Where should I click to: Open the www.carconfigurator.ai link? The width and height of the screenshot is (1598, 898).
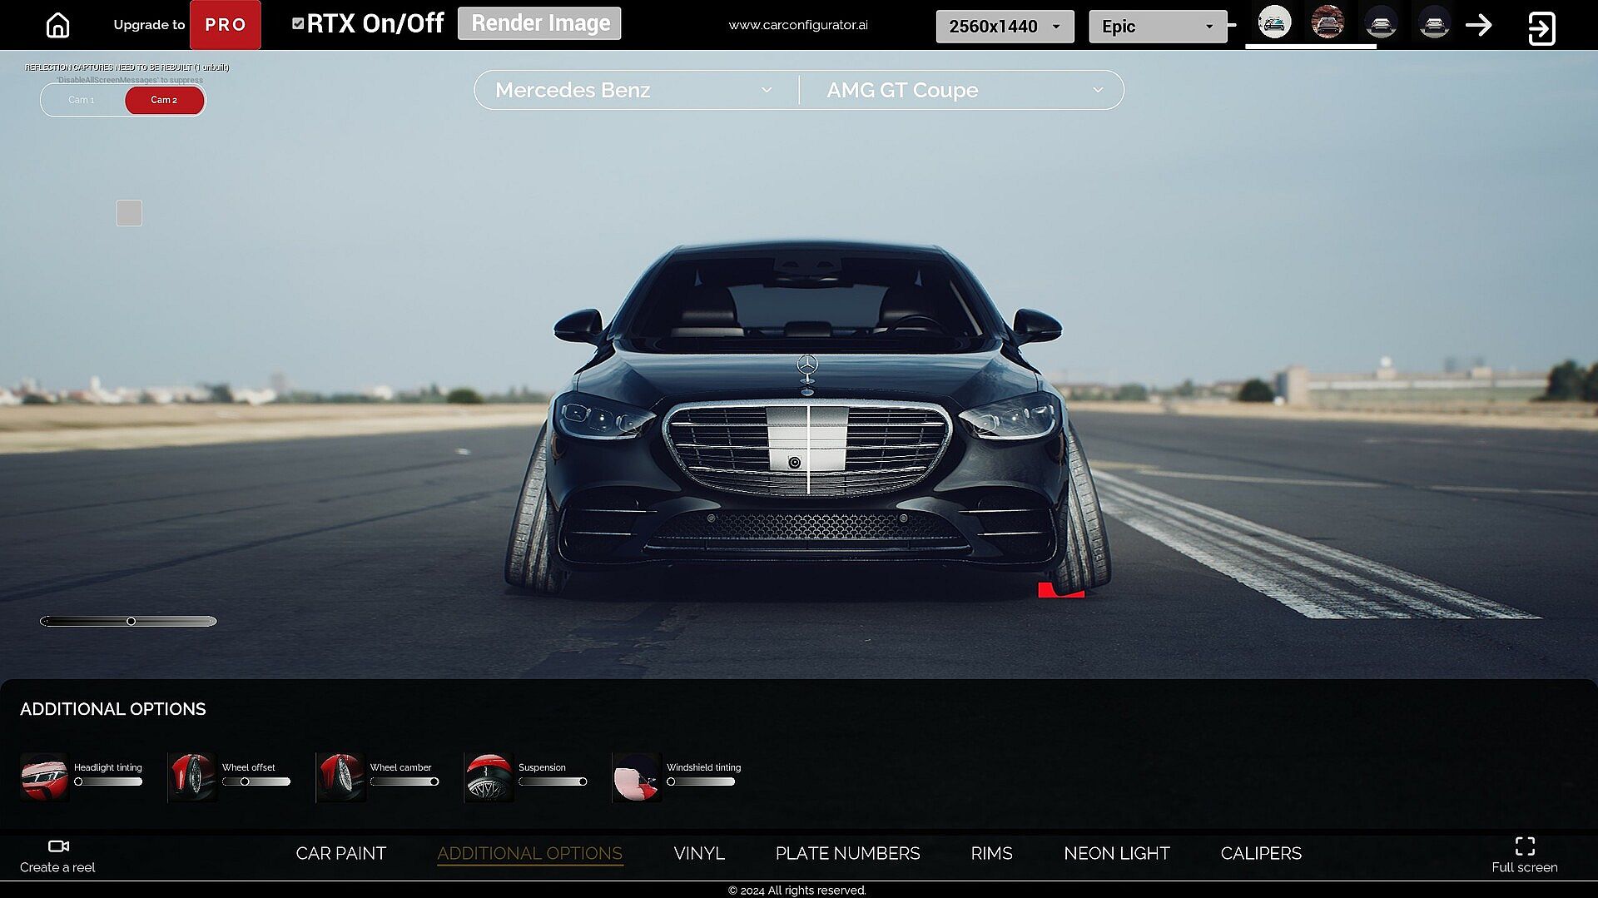click(x=798, y=25)
